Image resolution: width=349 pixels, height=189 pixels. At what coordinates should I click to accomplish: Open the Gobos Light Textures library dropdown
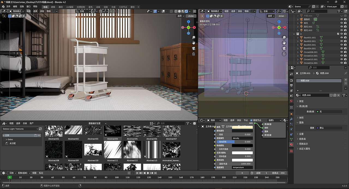20,129
